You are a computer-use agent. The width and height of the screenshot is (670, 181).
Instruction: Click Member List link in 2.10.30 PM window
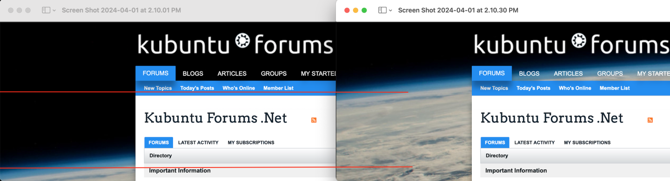[615, 88]
